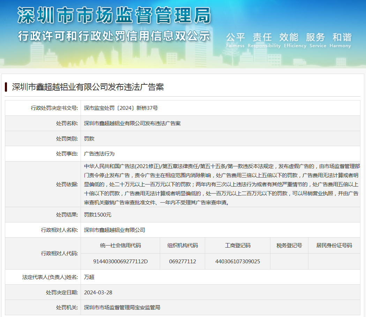
Task: Click the 工商登记码 column header
Action: pyautogui.click(x=238, y=246)
